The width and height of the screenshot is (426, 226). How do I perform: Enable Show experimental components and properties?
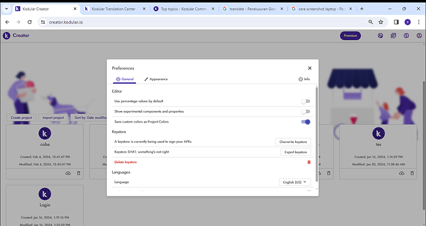click(x=306, y=111)
